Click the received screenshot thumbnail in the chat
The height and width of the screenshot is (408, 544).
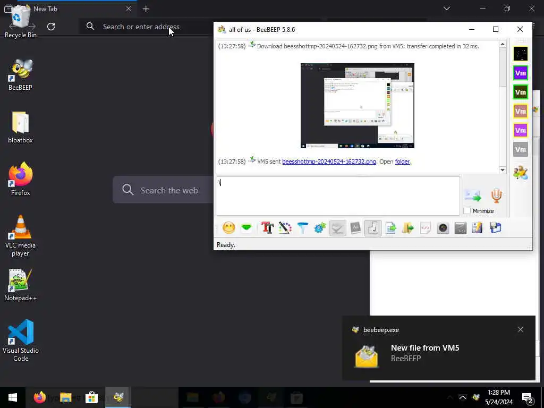(358, 106)
